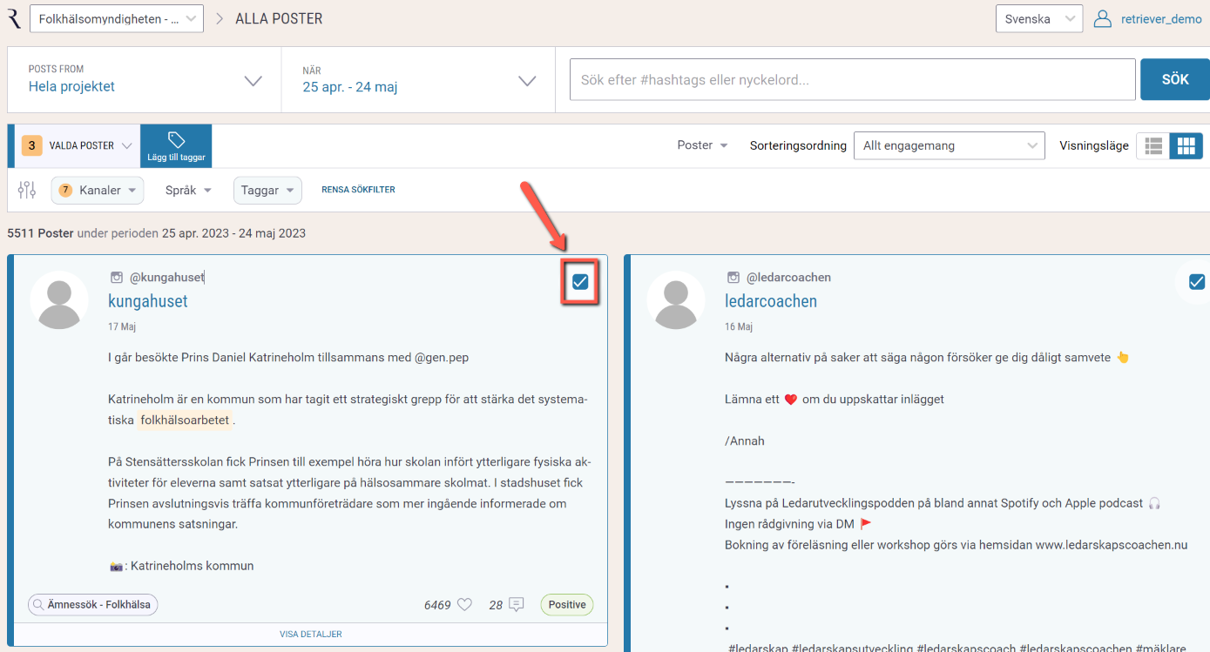Click the Lägg till taggar tag icon

[176, 140]
